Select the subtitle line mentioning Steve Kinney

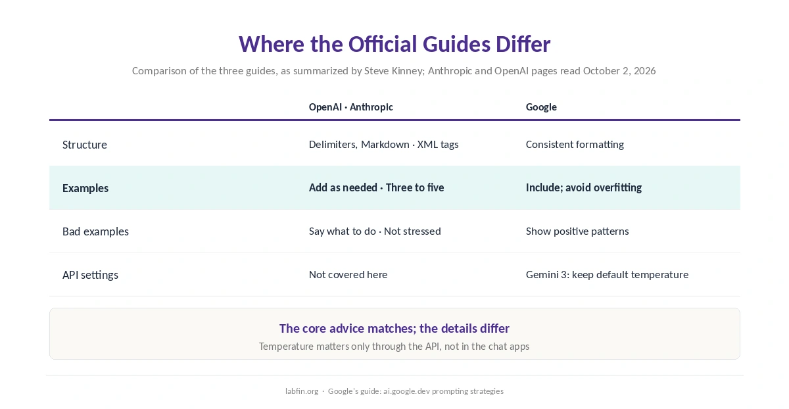(394, 70)
